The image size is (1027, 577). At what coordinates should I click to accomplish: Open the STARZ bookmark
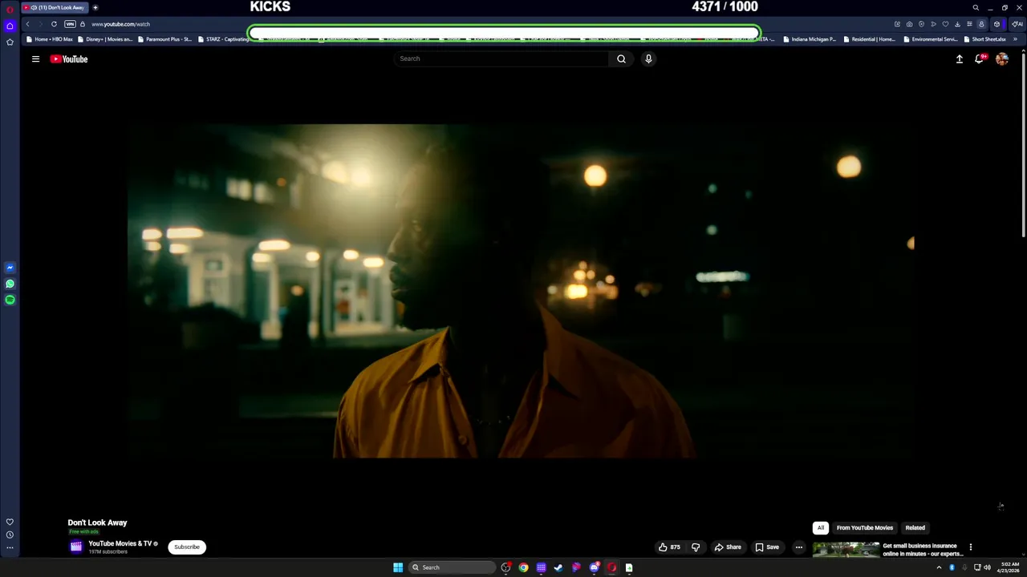[x=223, y=39]
